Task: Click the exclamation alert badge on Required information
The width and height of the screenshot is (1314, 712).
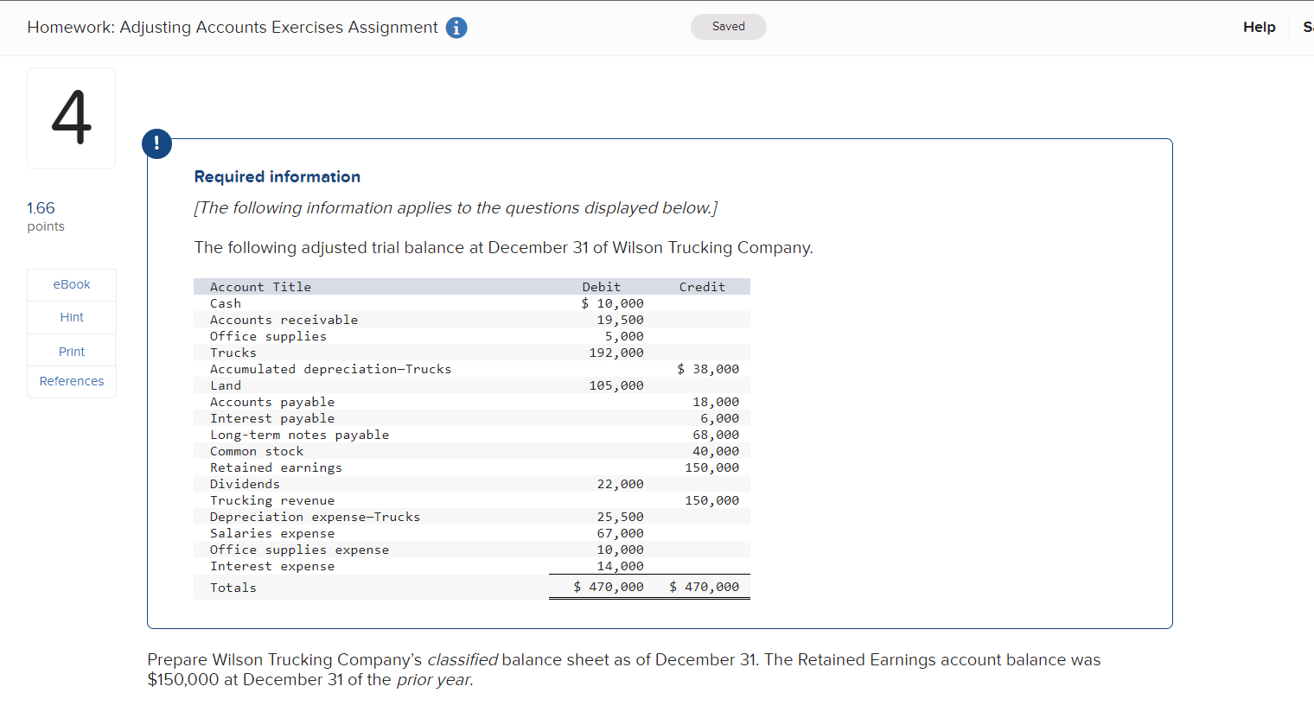Action: pos(156,143)
